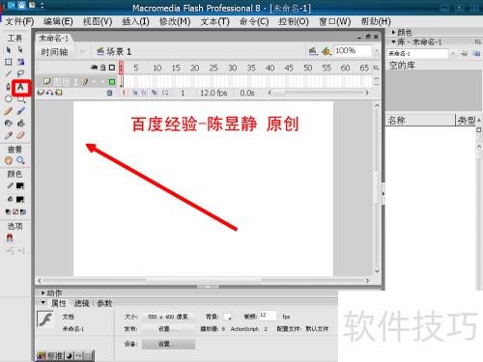Click the library pin current library icon
Viewport: 483px width, 362px height.
[464, 54]
